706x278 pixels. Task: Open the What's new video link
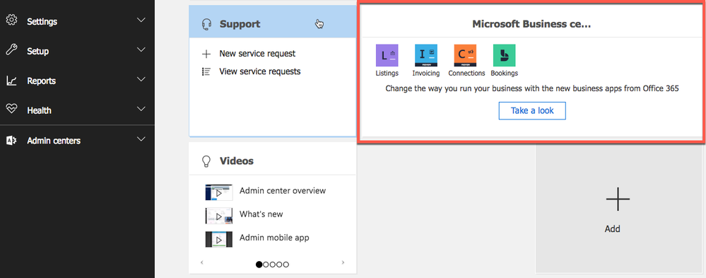point(261,214)
